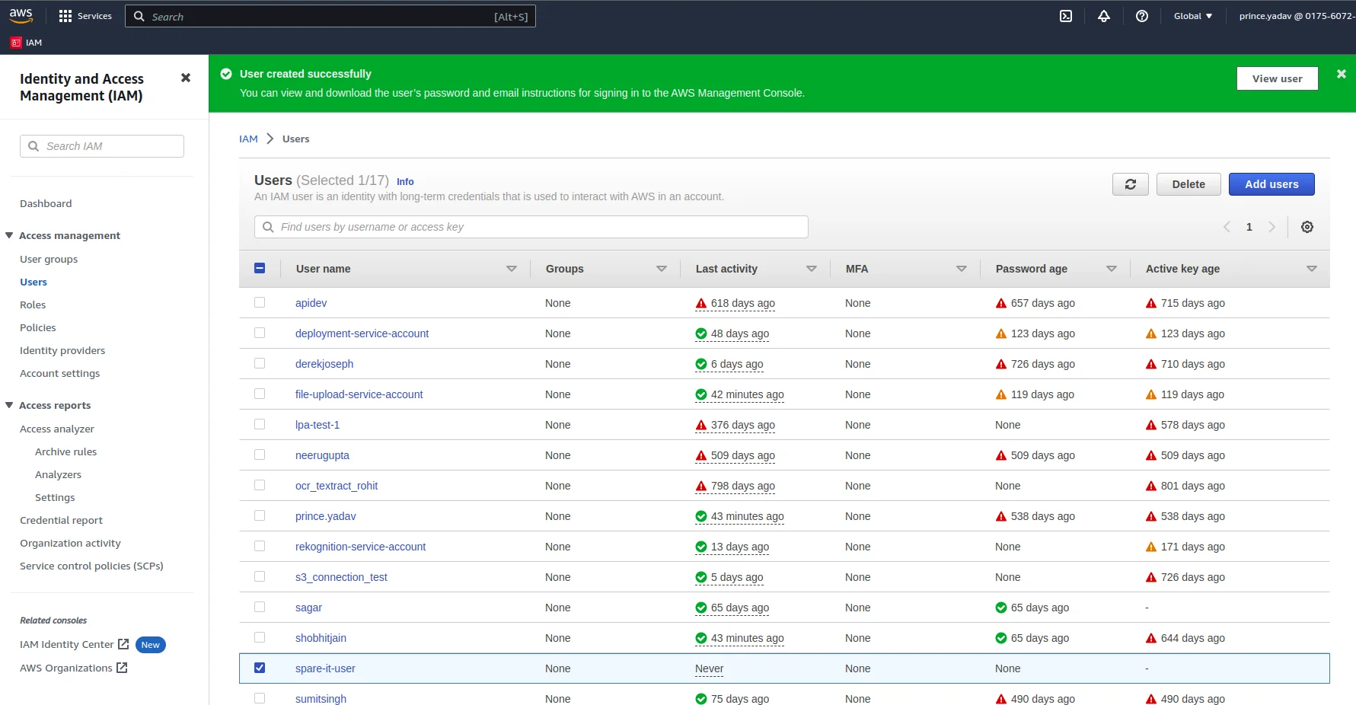Select the prince.yadav checkbox
This screenshot has height=705, width=1356.
[x=260, y=515]
